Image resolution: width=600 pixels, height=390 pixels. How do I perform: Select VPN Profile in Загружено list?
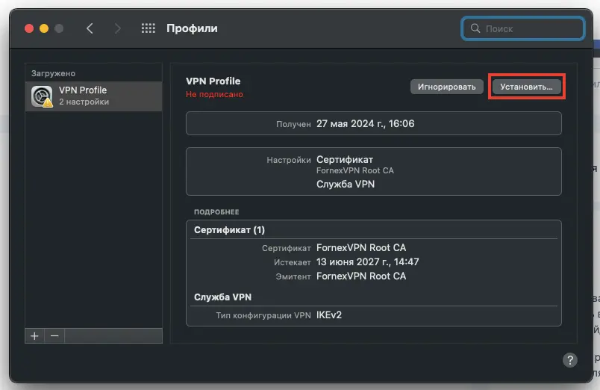[94, 96]
